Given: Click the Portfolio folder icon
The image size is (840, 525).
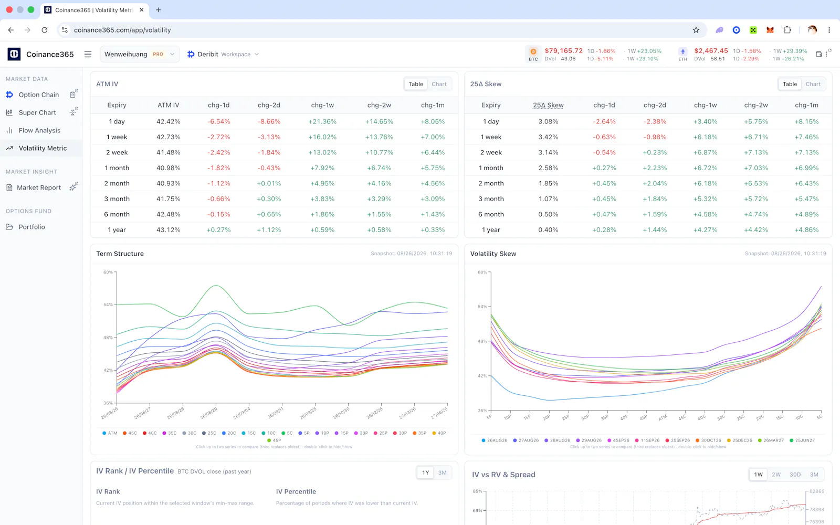Looking at the screenshot, I should pyautogui.click(x=9, y=227).
